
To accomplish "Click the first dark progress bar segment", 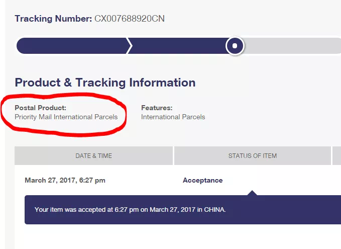I will (71, 46).
